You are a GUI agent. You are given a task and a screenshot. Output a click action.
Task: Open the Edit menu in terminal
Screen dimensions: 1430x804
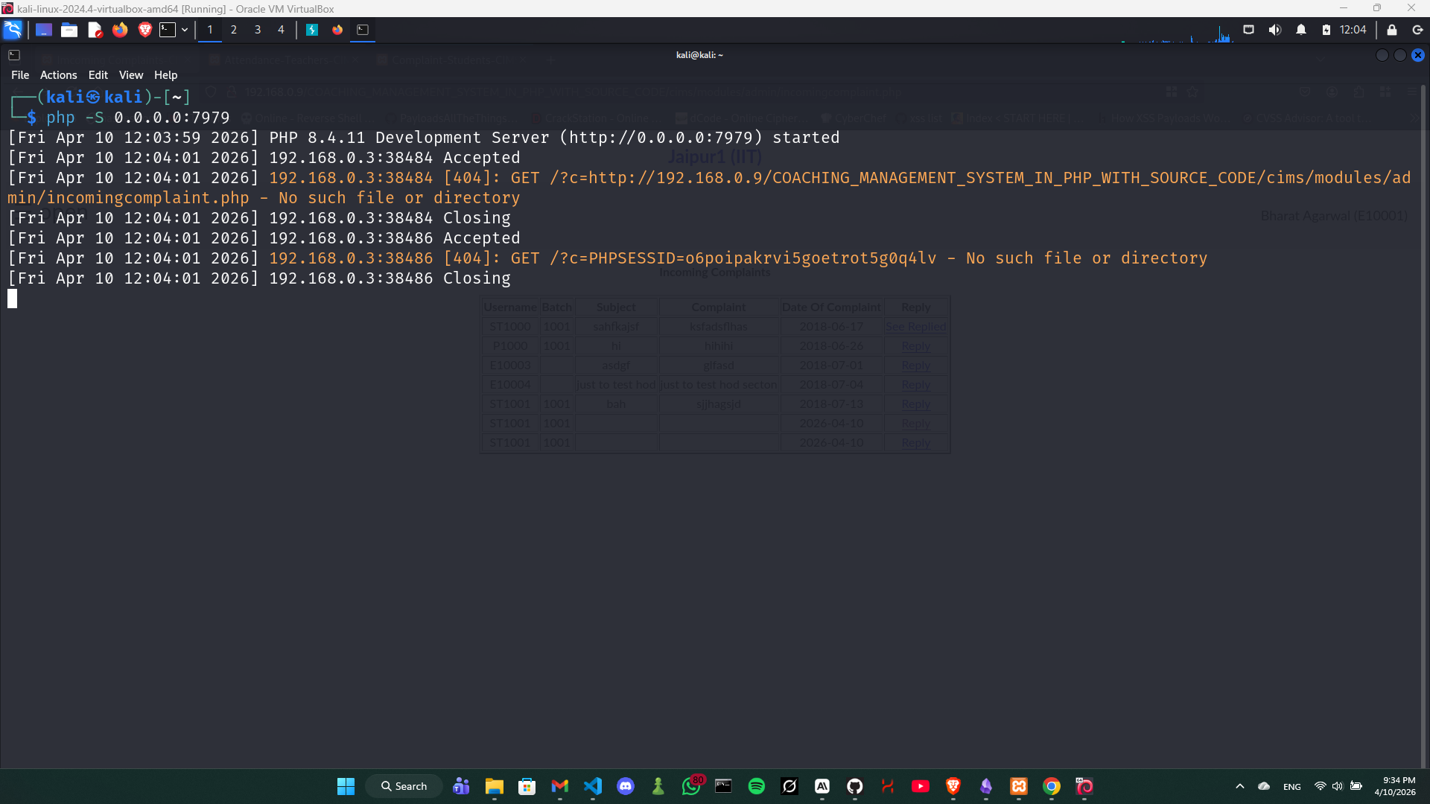(98, 75)
